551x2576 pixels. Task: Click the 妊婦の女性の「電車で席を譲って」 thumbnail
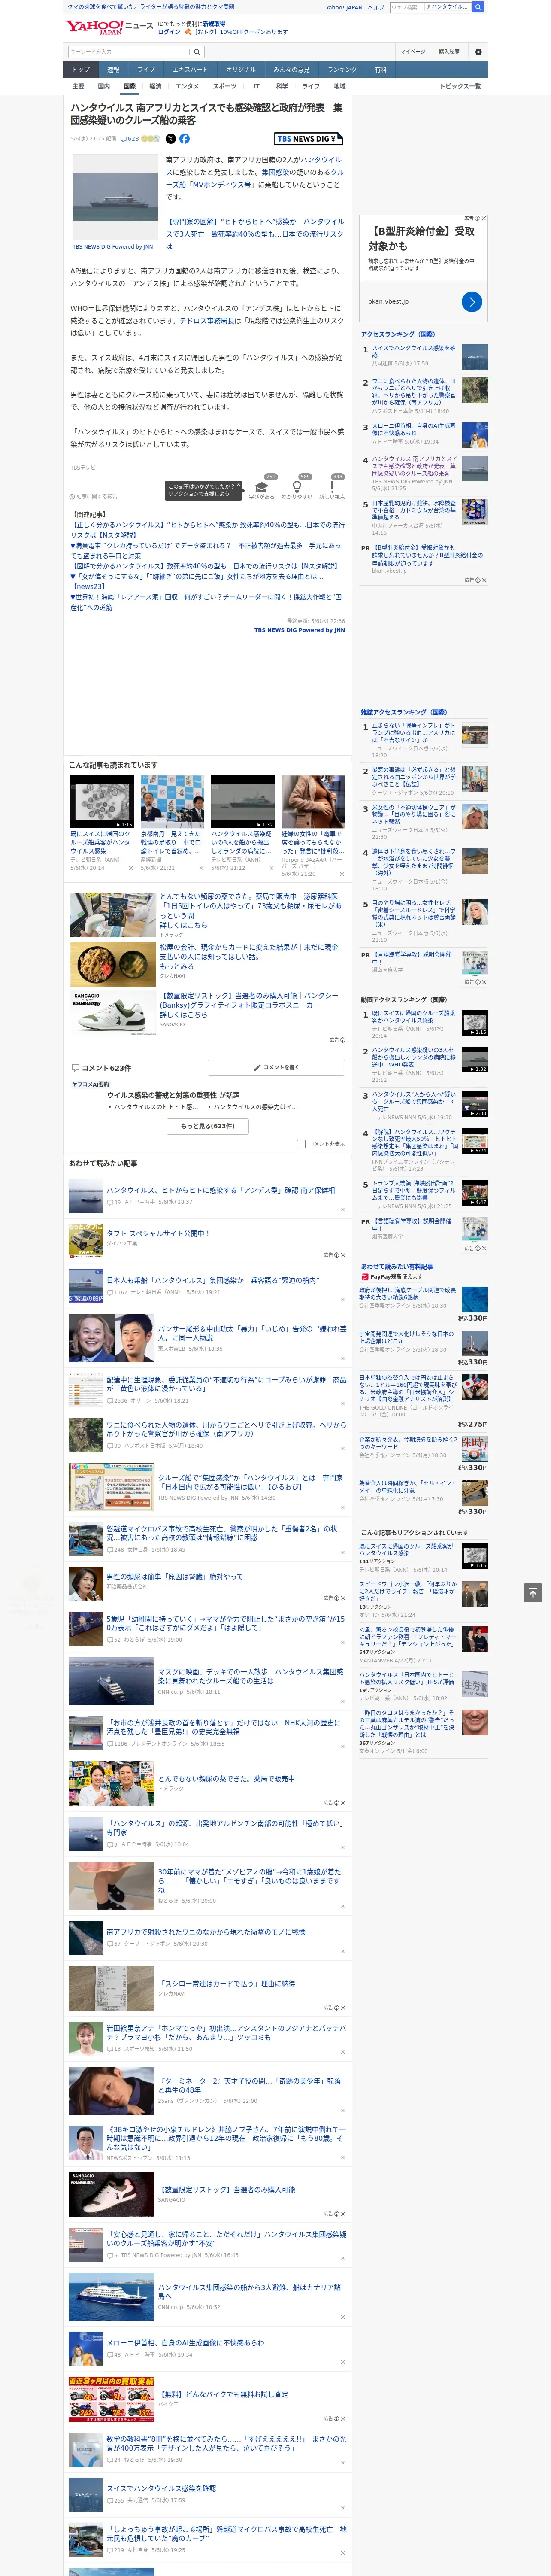[x=313, y=802]
